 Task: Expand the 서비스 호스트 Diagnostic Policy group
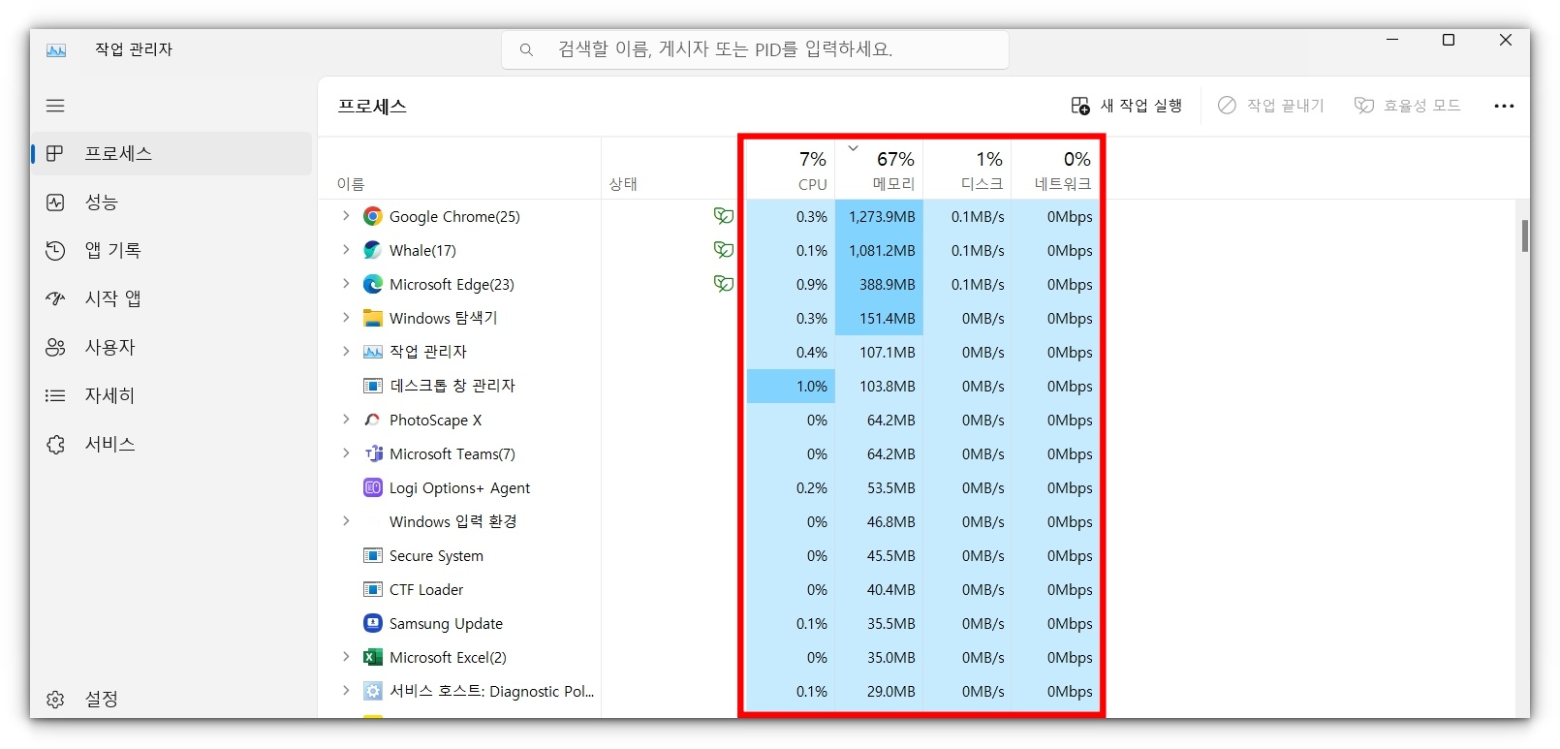click(x=346, y=691)
